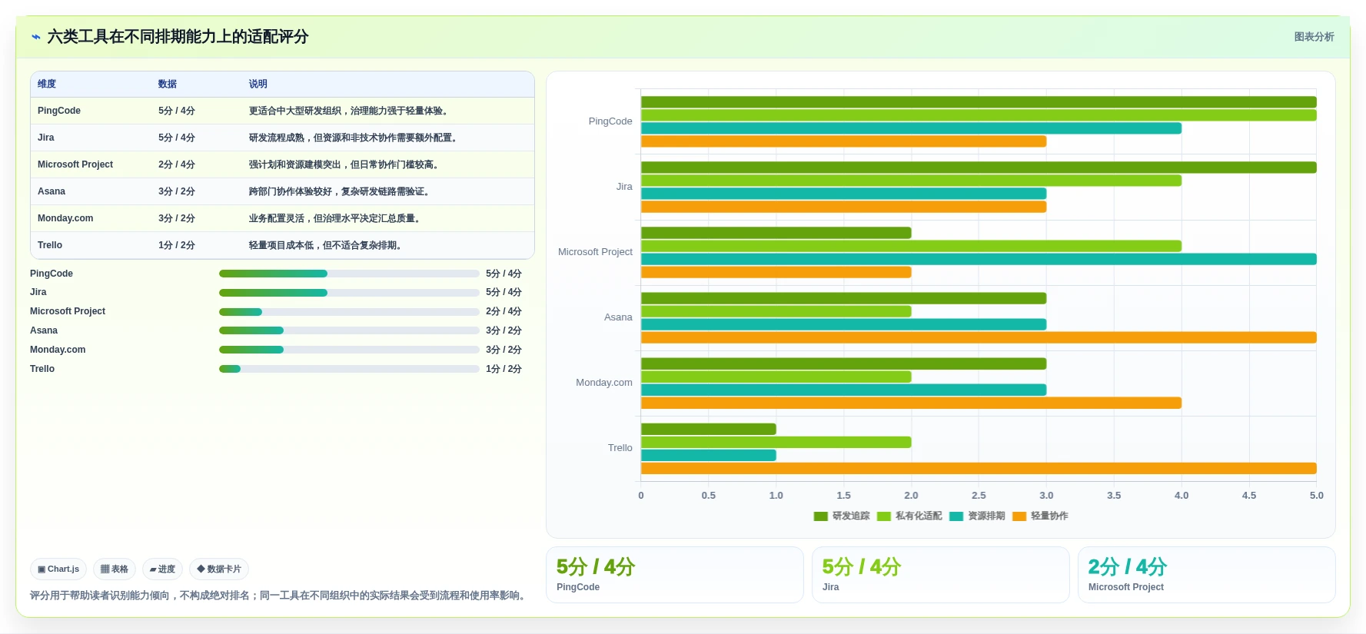
Task: Select the 表格 tag chip
Action: tap(115, 569)
